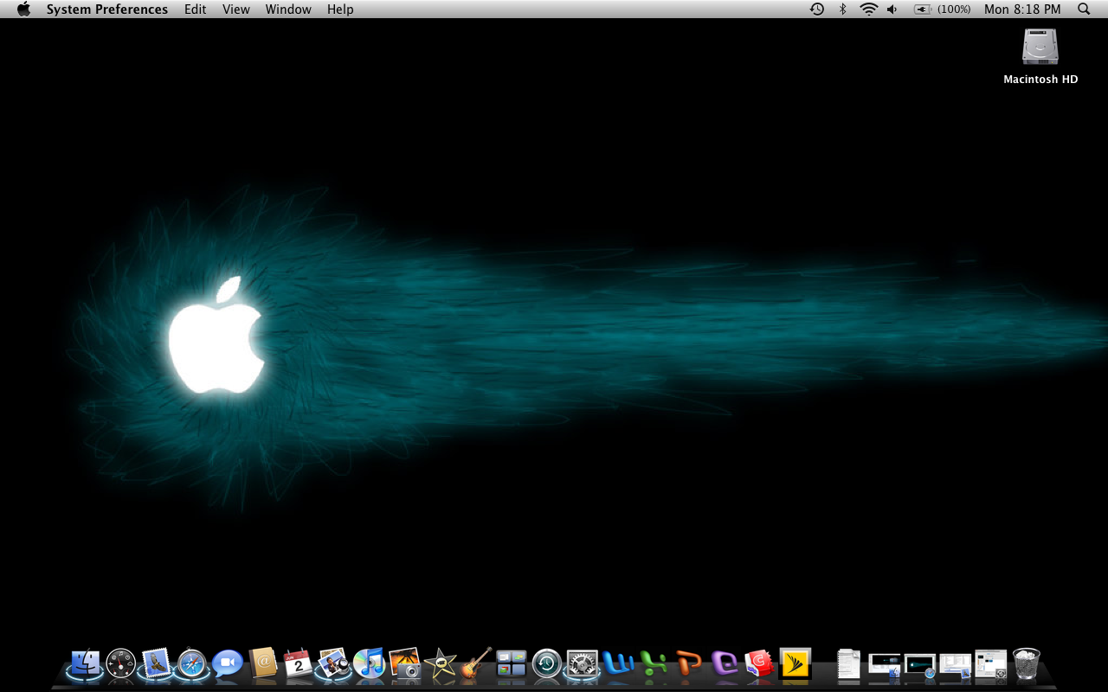Open GarageBand guitar icon in Dock

tap(475, 663)
